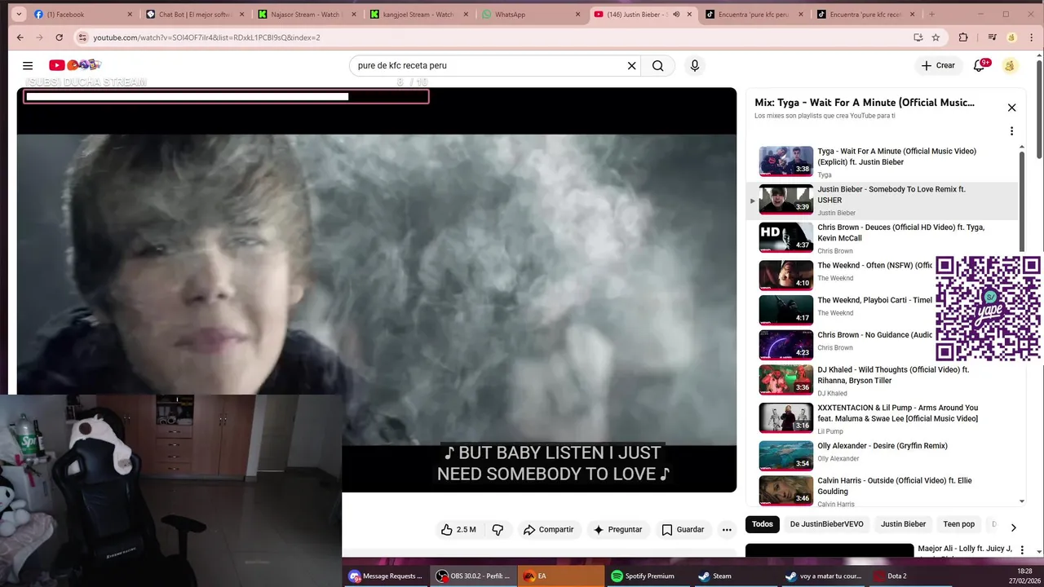
Task: Open the YouTube guide hamburger menu
Action: click(28, 66)
